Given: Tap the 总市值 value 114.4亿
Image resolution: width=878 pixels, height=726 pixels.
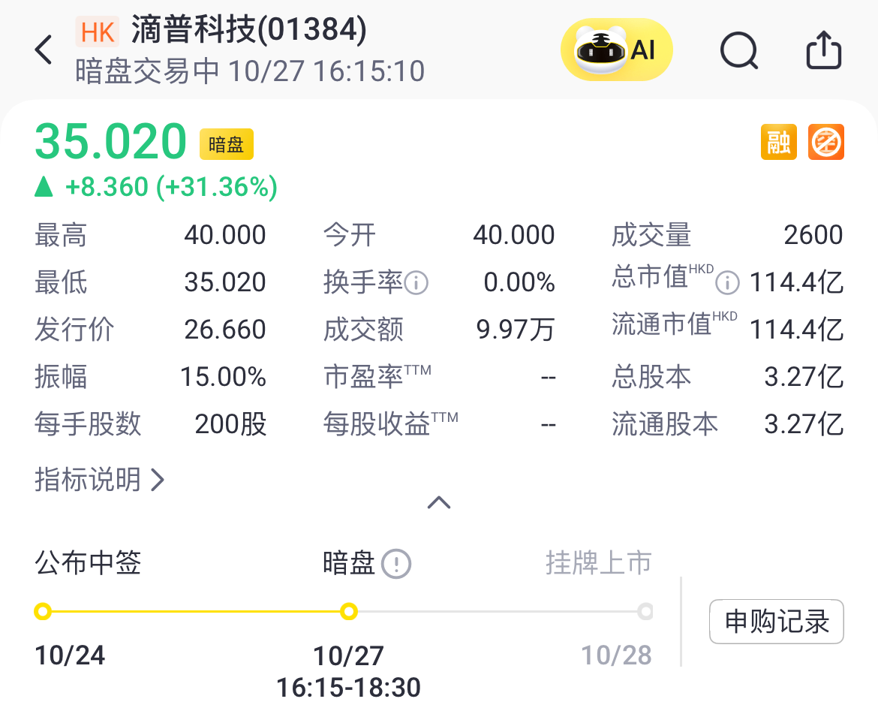Looking at the screenshot, I should (x=796, y=282).
